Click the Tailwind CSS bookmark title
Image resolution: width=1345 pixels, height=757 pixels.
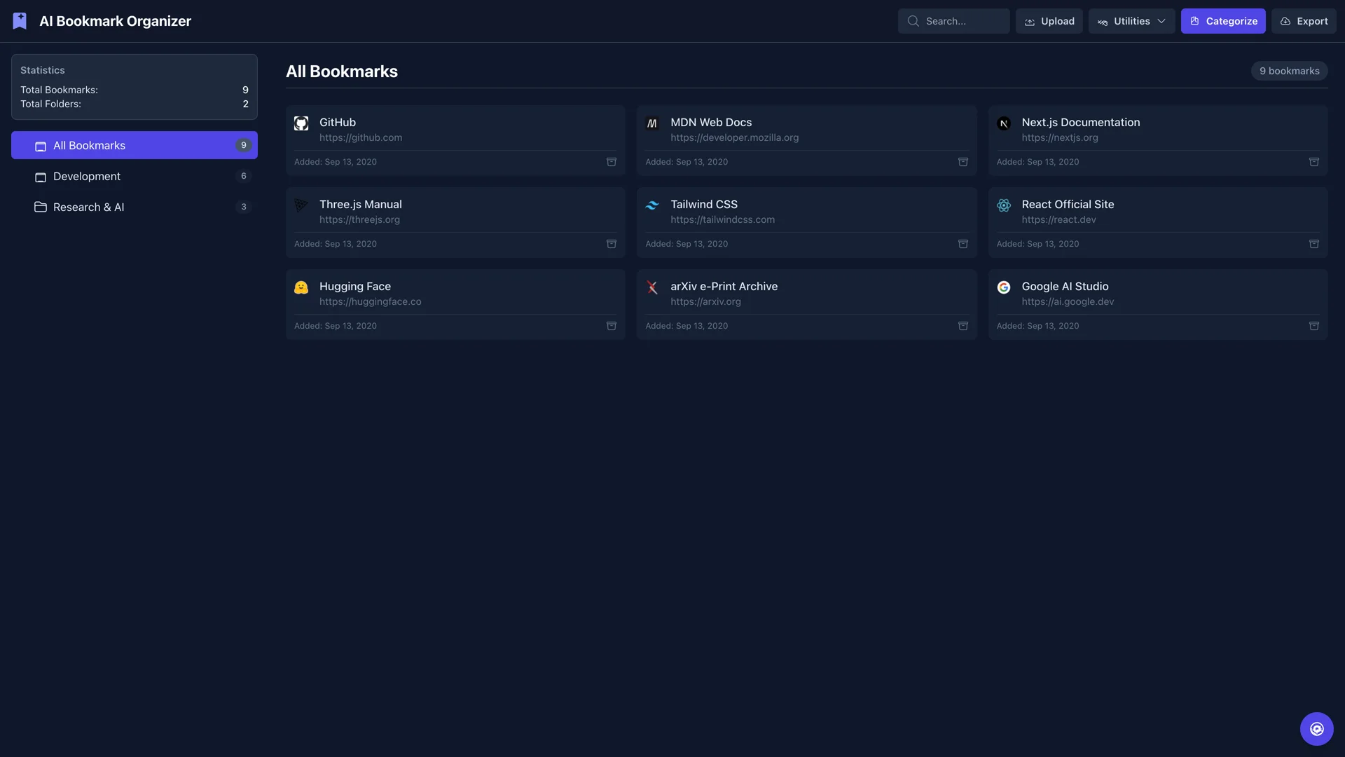[703, 204]
